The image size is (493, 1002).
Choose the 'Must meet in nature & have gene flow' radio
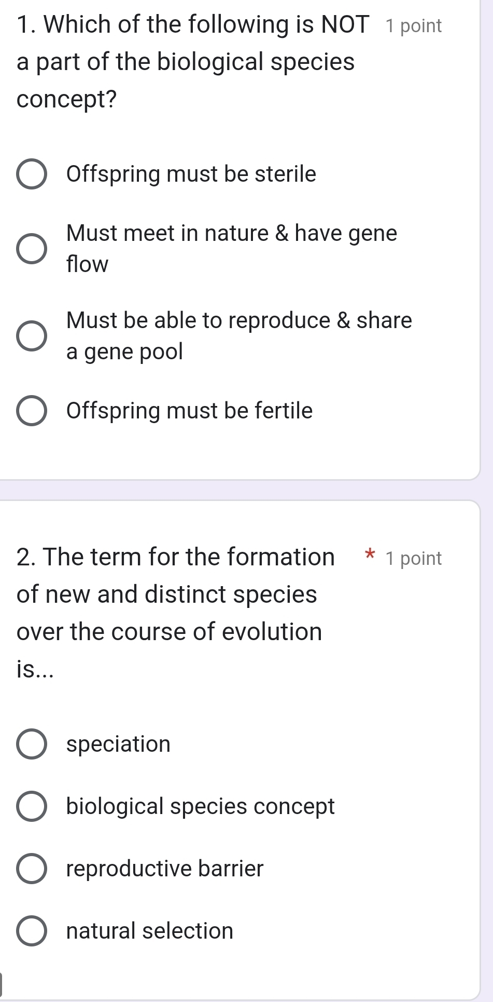pos(32,249)
